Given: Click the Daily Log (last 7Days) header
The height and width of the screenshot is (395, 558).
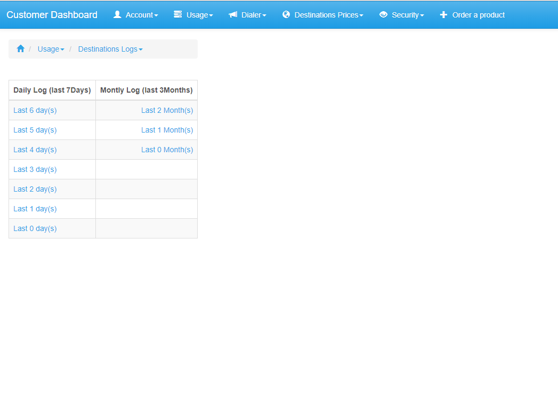Looking at the screenshot, I should click(x=52, y=90).
